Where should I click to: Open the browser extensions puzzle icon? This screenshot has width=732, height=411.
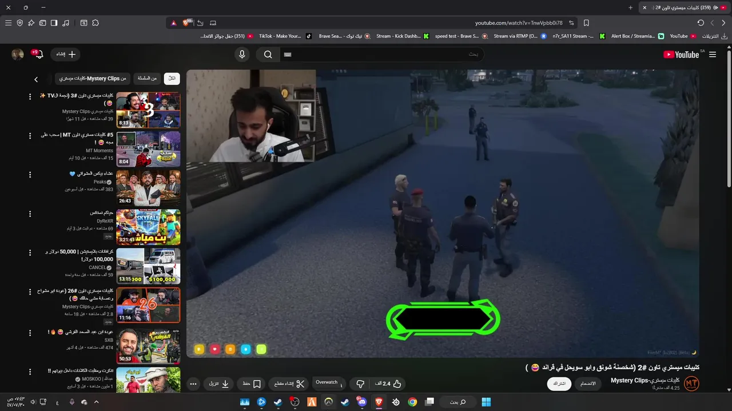click(x=96, y=23)
